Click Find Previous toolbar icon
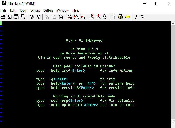 83,17
